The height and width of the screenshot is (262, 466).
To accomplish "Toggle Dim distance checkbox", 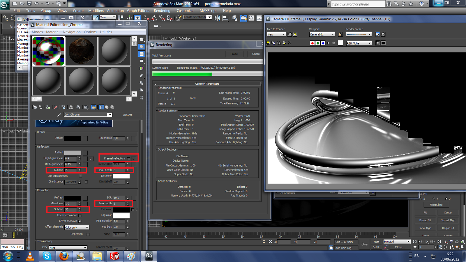I will click(x=86, y=182).
